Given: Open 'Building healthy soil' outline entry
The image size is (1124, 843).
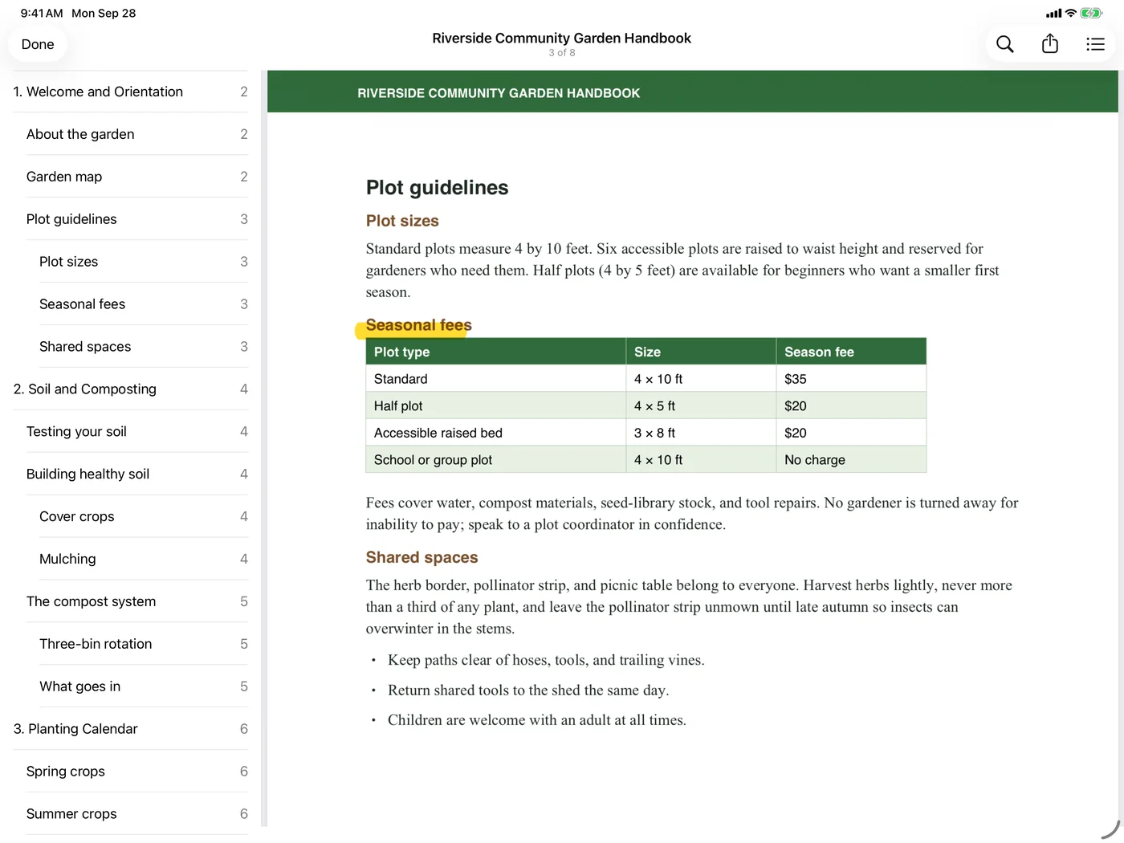Looking at the screenshot, I should (x=136, y=474).
